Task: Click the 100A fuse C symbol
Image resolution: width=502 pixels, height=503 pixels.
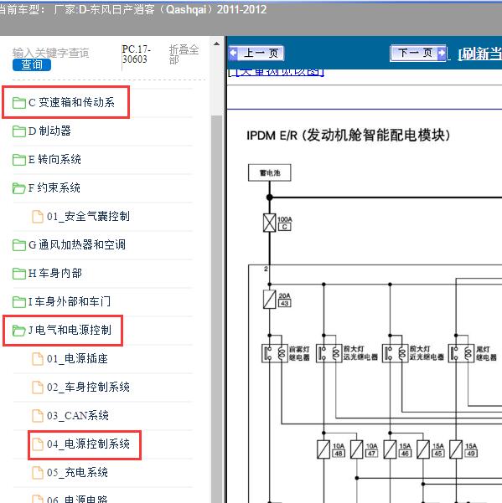Action: point(270,223)
